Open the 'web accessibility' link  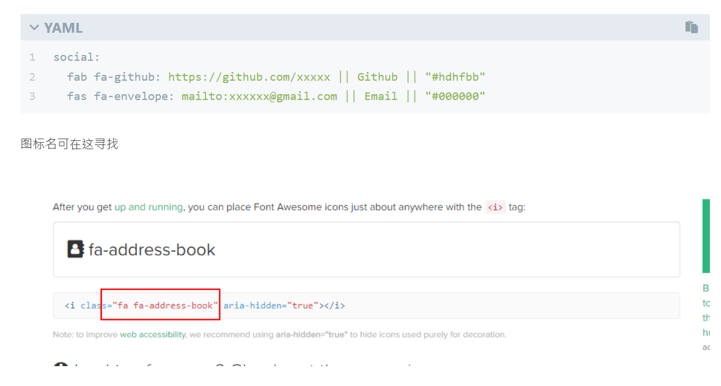pyautogui.click(x=153, y=335)
